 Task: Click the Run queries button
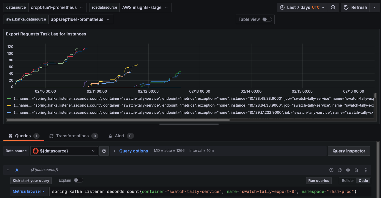point(319,180)
